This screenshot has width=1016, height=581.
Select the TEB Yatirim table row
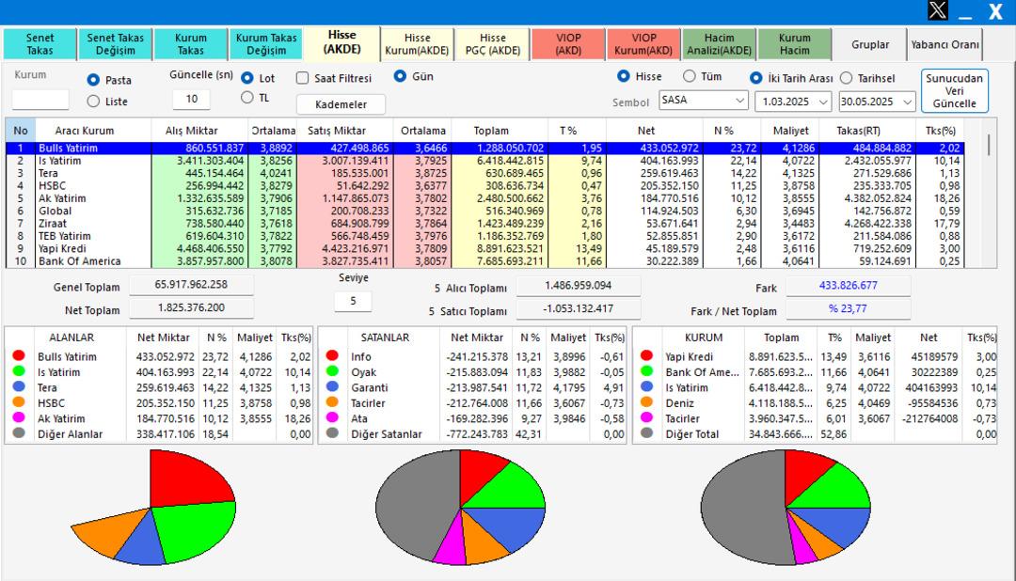pos(484,236)
